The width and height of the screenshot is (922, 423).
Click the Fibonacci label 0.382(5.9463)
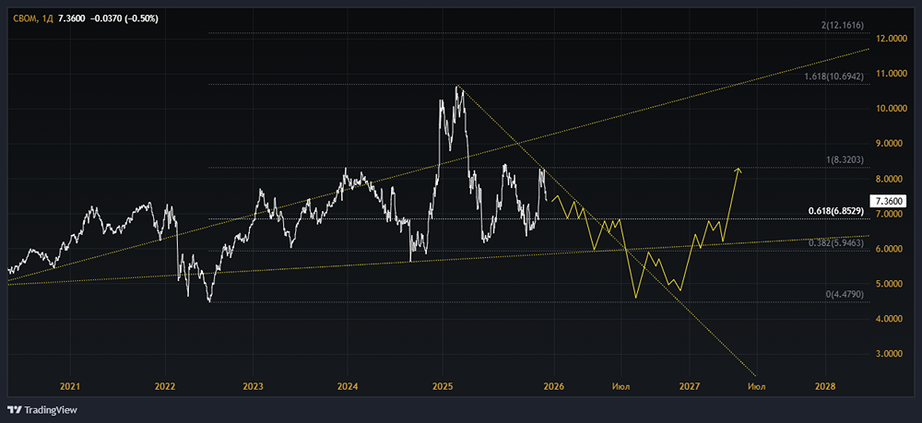click(835, 242)
